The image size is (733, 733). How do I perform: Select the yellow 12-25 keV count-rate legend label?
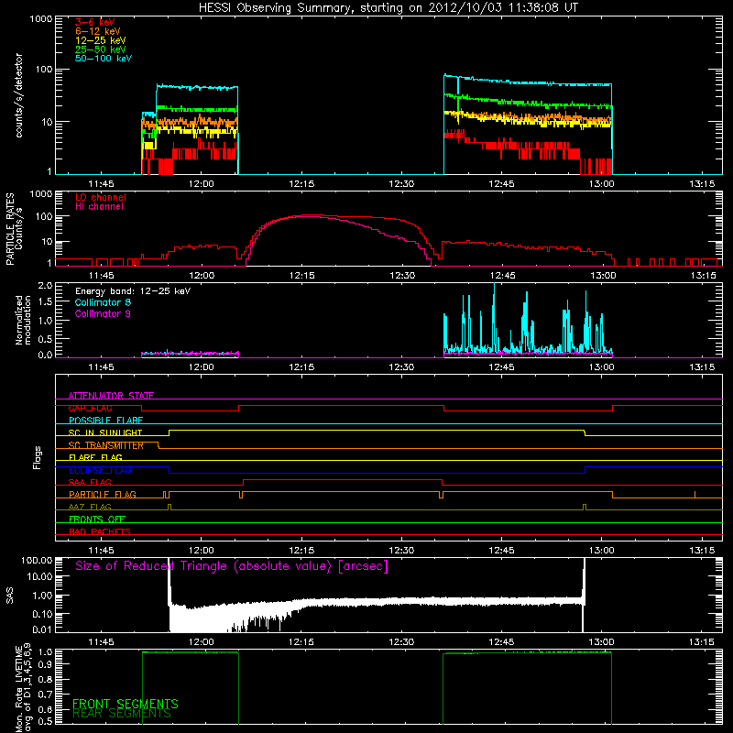[101, 40]
